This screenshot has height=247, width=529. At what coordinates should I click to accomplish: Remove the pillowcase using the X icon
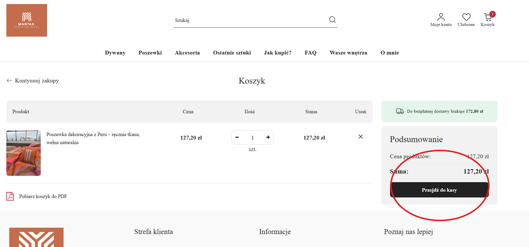361,137
